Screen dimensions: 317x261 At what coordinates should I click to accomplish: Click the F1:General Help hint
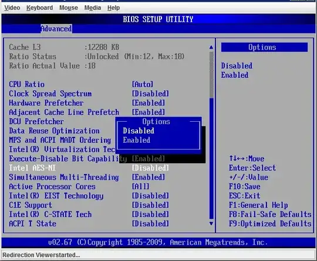pyautogui.click(x=258, y=205)
